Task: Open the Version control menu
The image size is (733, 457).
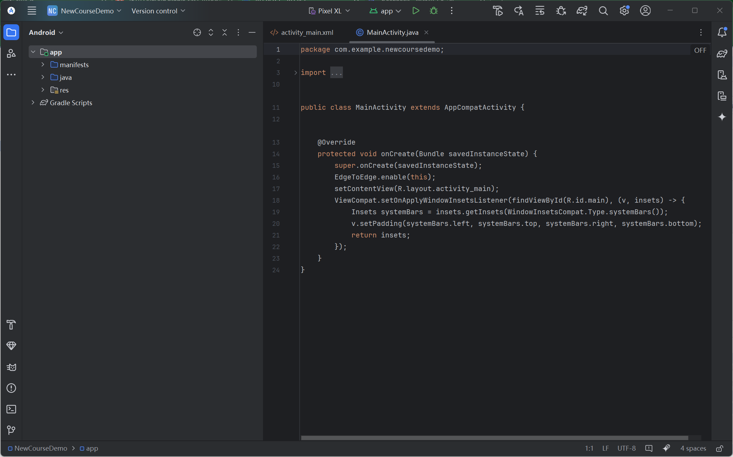Action: coord(158,11)
